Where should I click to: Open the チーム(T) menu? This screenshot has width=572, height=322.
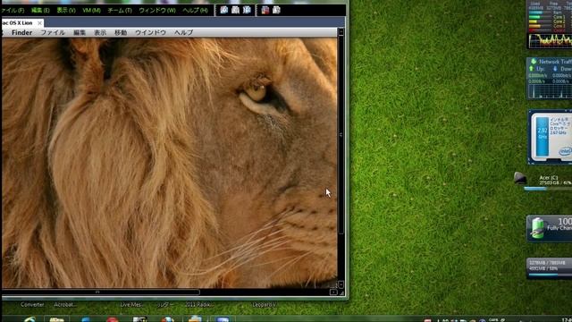[x=120, y=10]
